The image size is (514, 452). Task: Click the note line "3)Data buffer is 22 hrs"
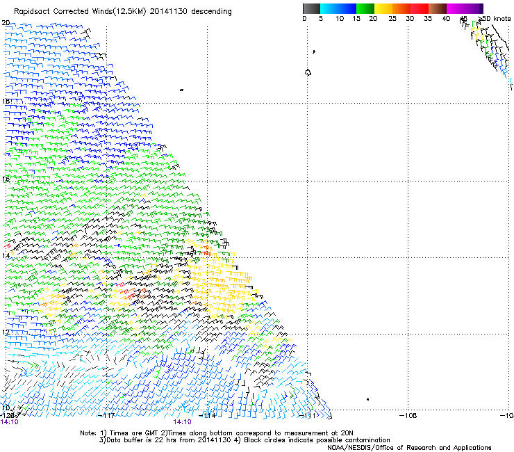tap(244, 440)
